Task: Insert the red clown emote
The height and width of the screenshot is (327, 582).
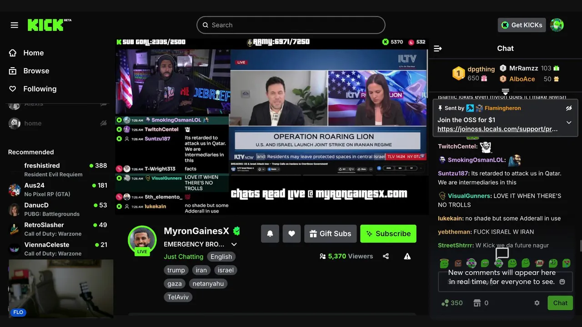Action: [x=540, y=263]
